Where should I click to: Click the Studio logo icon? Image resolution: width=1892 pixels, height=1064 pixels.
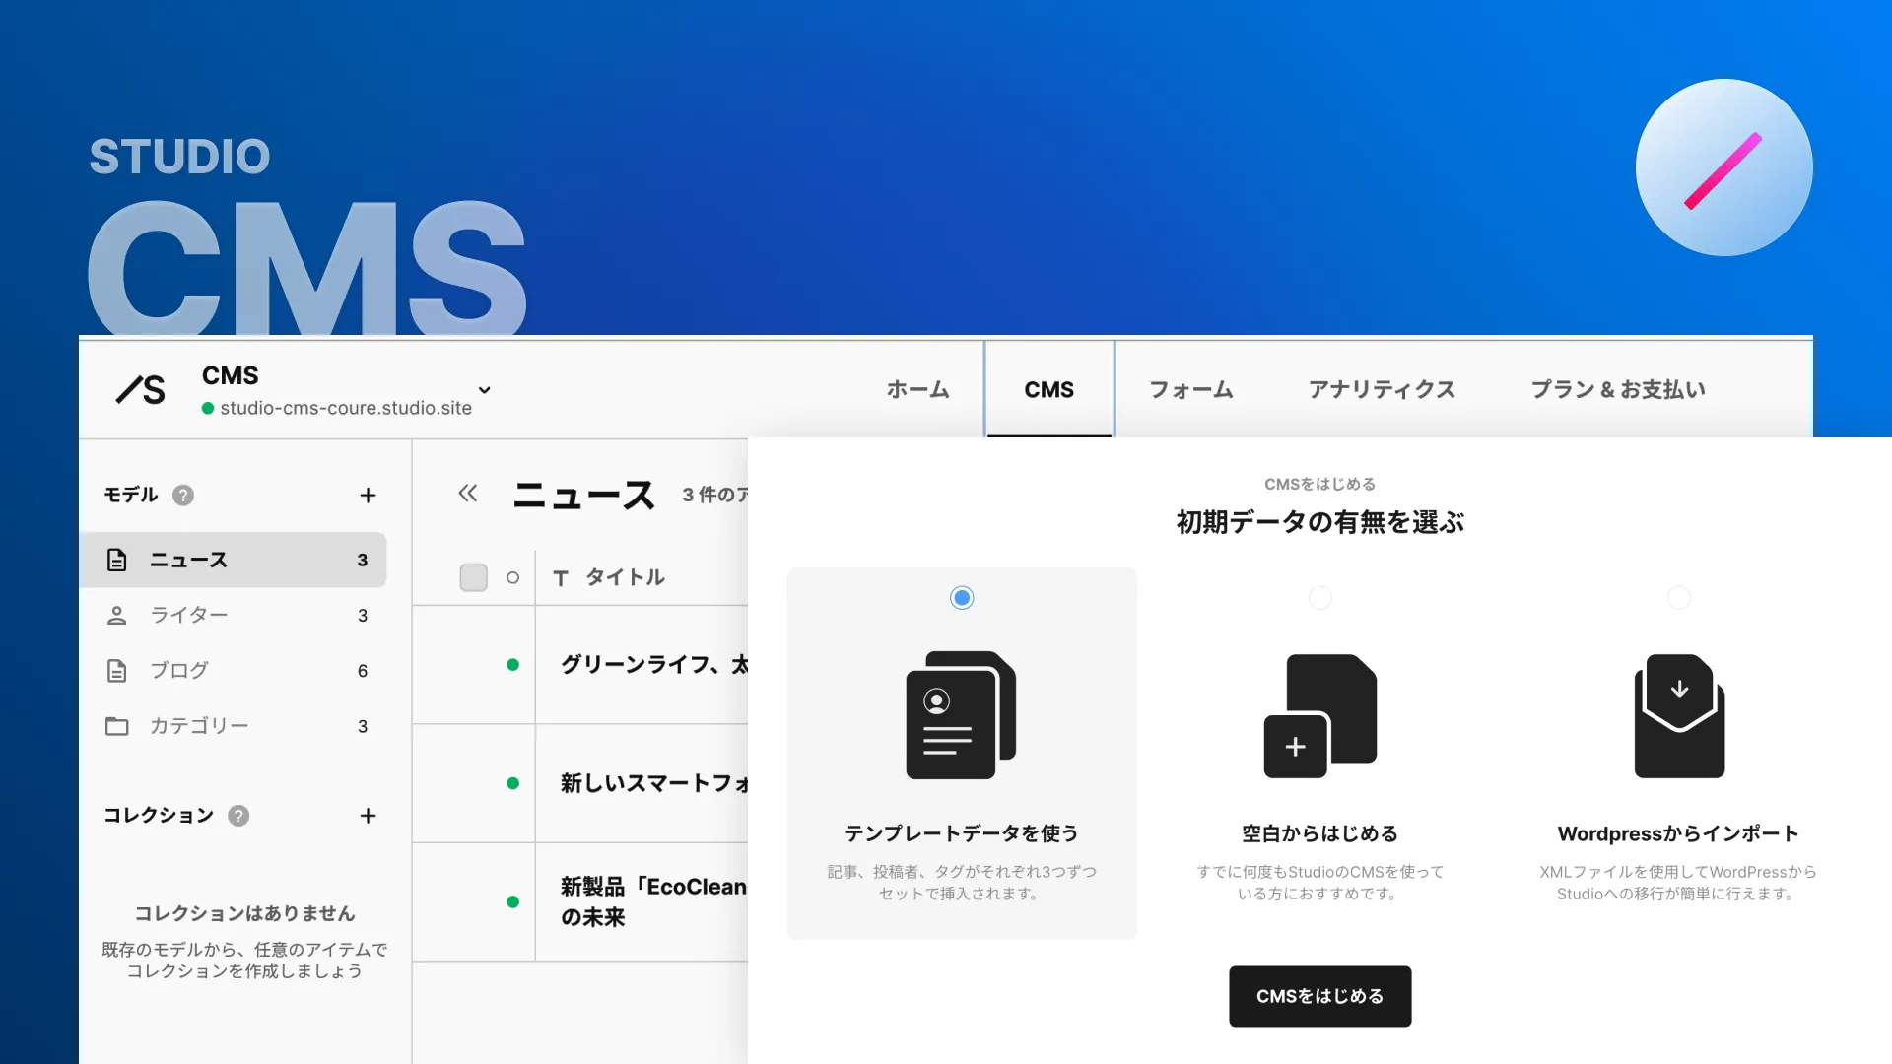(141, 390)
